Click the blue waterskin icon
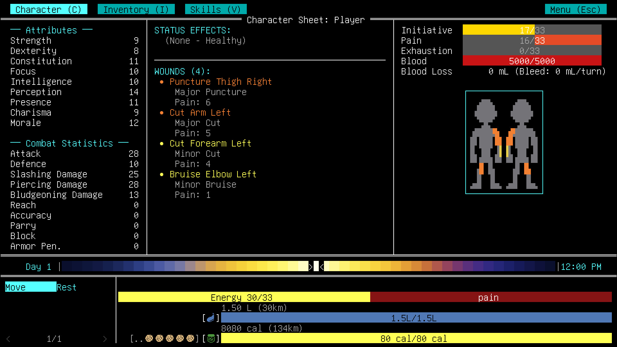The width and height of the screenshot is (617, 347). [x=211, y=318]
